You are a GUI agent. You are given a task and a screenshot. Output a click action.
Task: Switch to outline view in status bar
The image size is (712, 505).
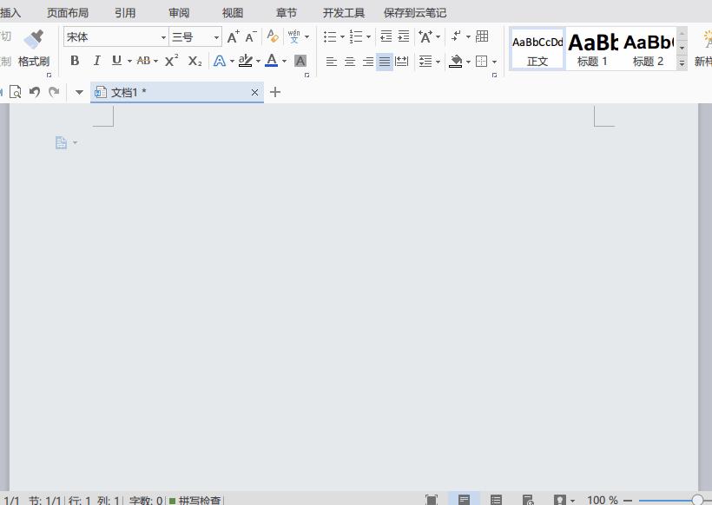tap(496, 500)
